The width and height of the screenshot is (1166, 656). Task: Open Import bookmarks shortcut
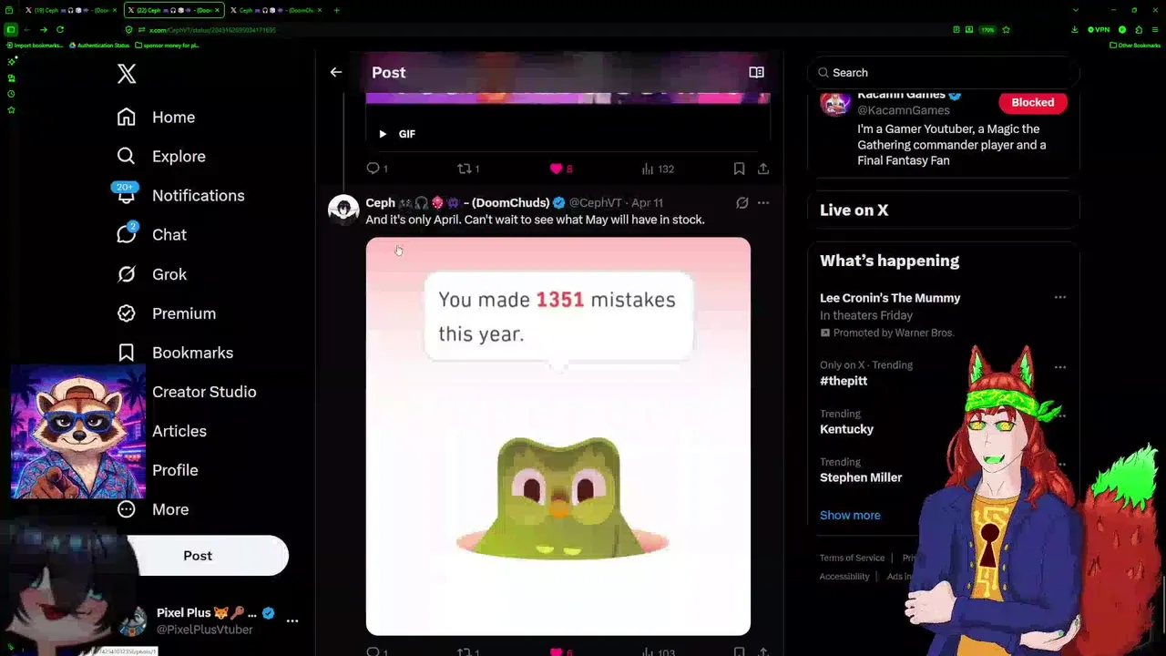pyautogui.click(x=34, y=45)
